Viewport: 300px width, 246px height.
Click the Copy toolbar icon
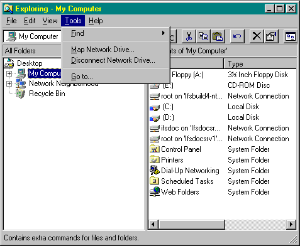coord(203,36)
